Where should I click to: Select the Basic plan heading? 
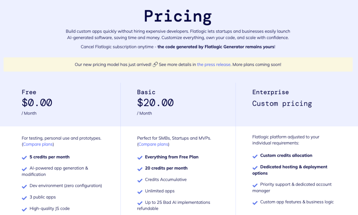(146, 92)
